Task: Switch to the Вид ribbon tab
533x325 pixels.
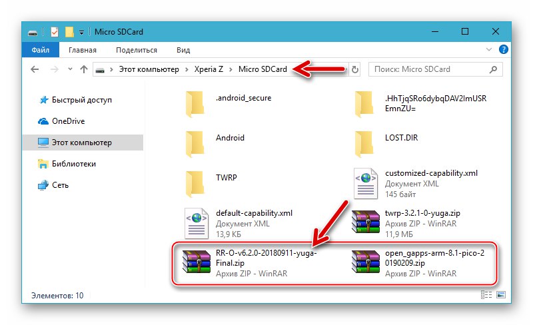Action: coord(183,50)
